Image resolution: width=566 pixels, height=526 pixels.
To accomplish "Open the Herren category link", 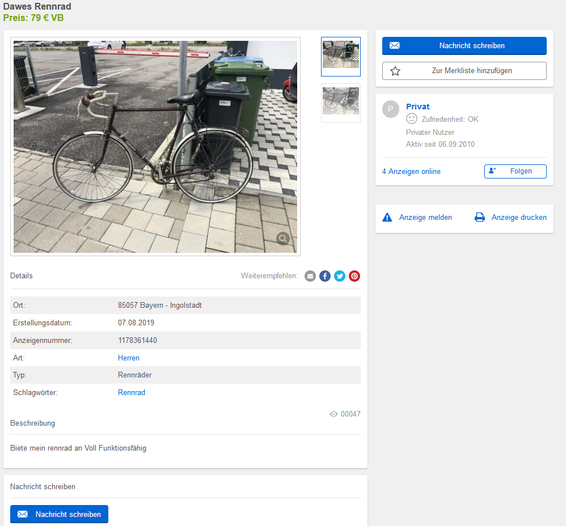I will 129,358.
